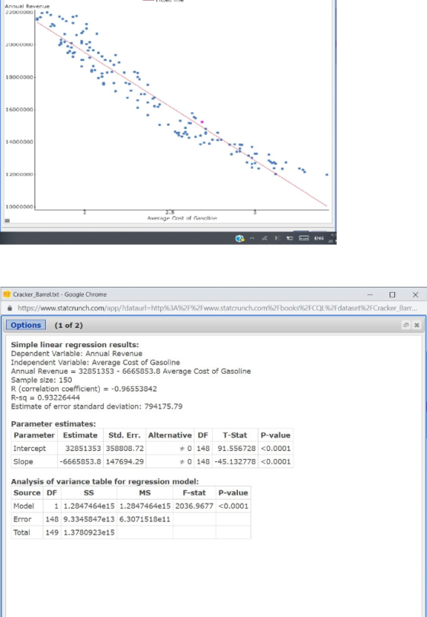Image resolution: width=427 pixels, height=617 pixels.
Task: Click the 'T-Stat' column header
Action: (235, 435)
